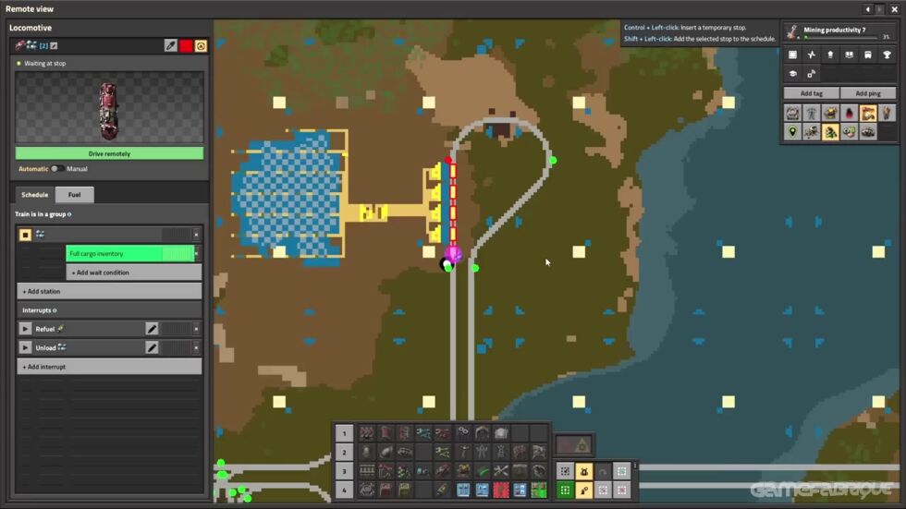Click the Train is in a group info icon
The height and width of the screenshot is (509, 906).
pos(69,214)
